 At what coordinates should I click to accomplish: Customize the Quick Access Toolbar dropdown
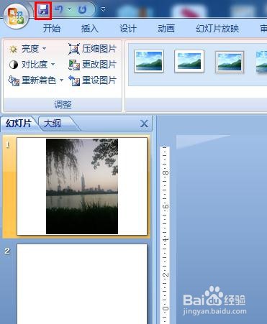pyautogui.click(x=104, y=9)
